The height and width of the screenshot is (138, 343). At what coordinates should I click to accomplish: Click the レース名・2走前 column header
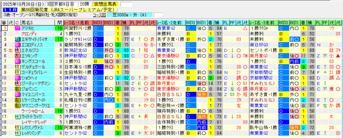[171, 22]
